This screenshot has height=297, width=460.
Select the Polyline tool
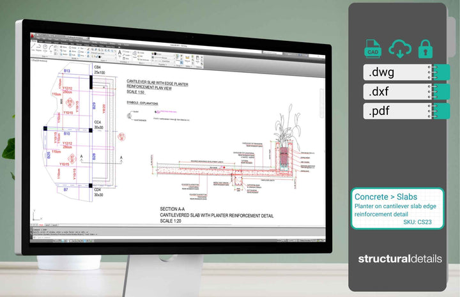39,48
